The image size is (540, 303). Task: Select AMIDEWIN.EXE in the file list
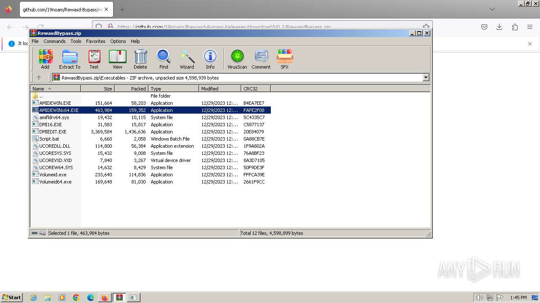(151, 103)
